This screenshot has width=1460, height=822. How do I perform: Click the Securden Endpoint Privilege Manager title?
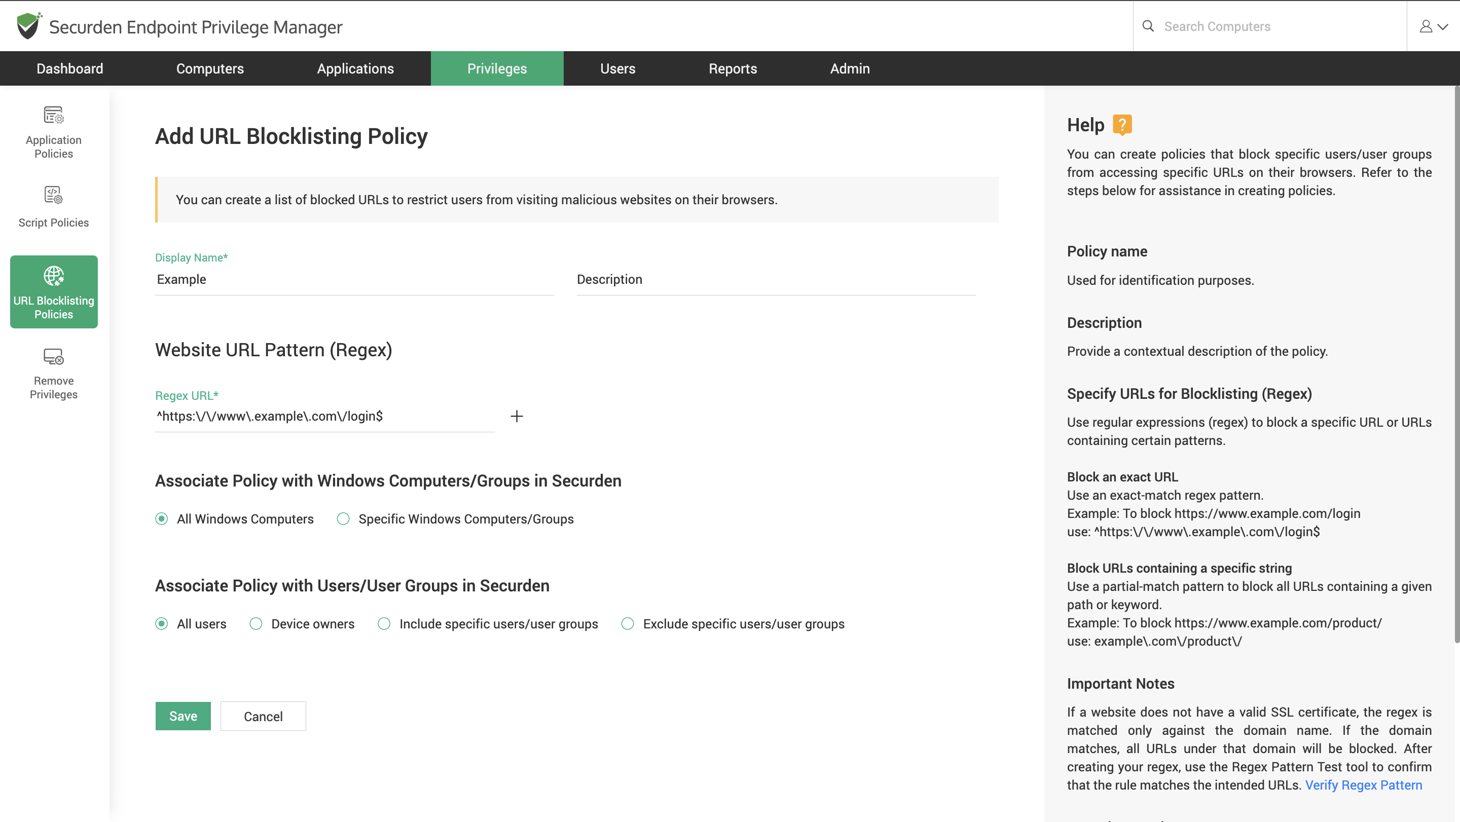click(x=196, y=27)
